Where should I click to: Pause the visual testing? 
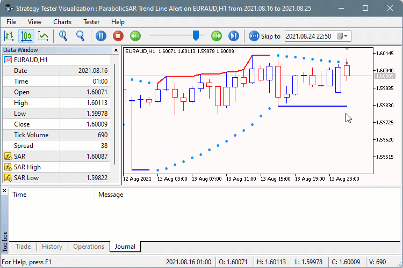[101, 36]
